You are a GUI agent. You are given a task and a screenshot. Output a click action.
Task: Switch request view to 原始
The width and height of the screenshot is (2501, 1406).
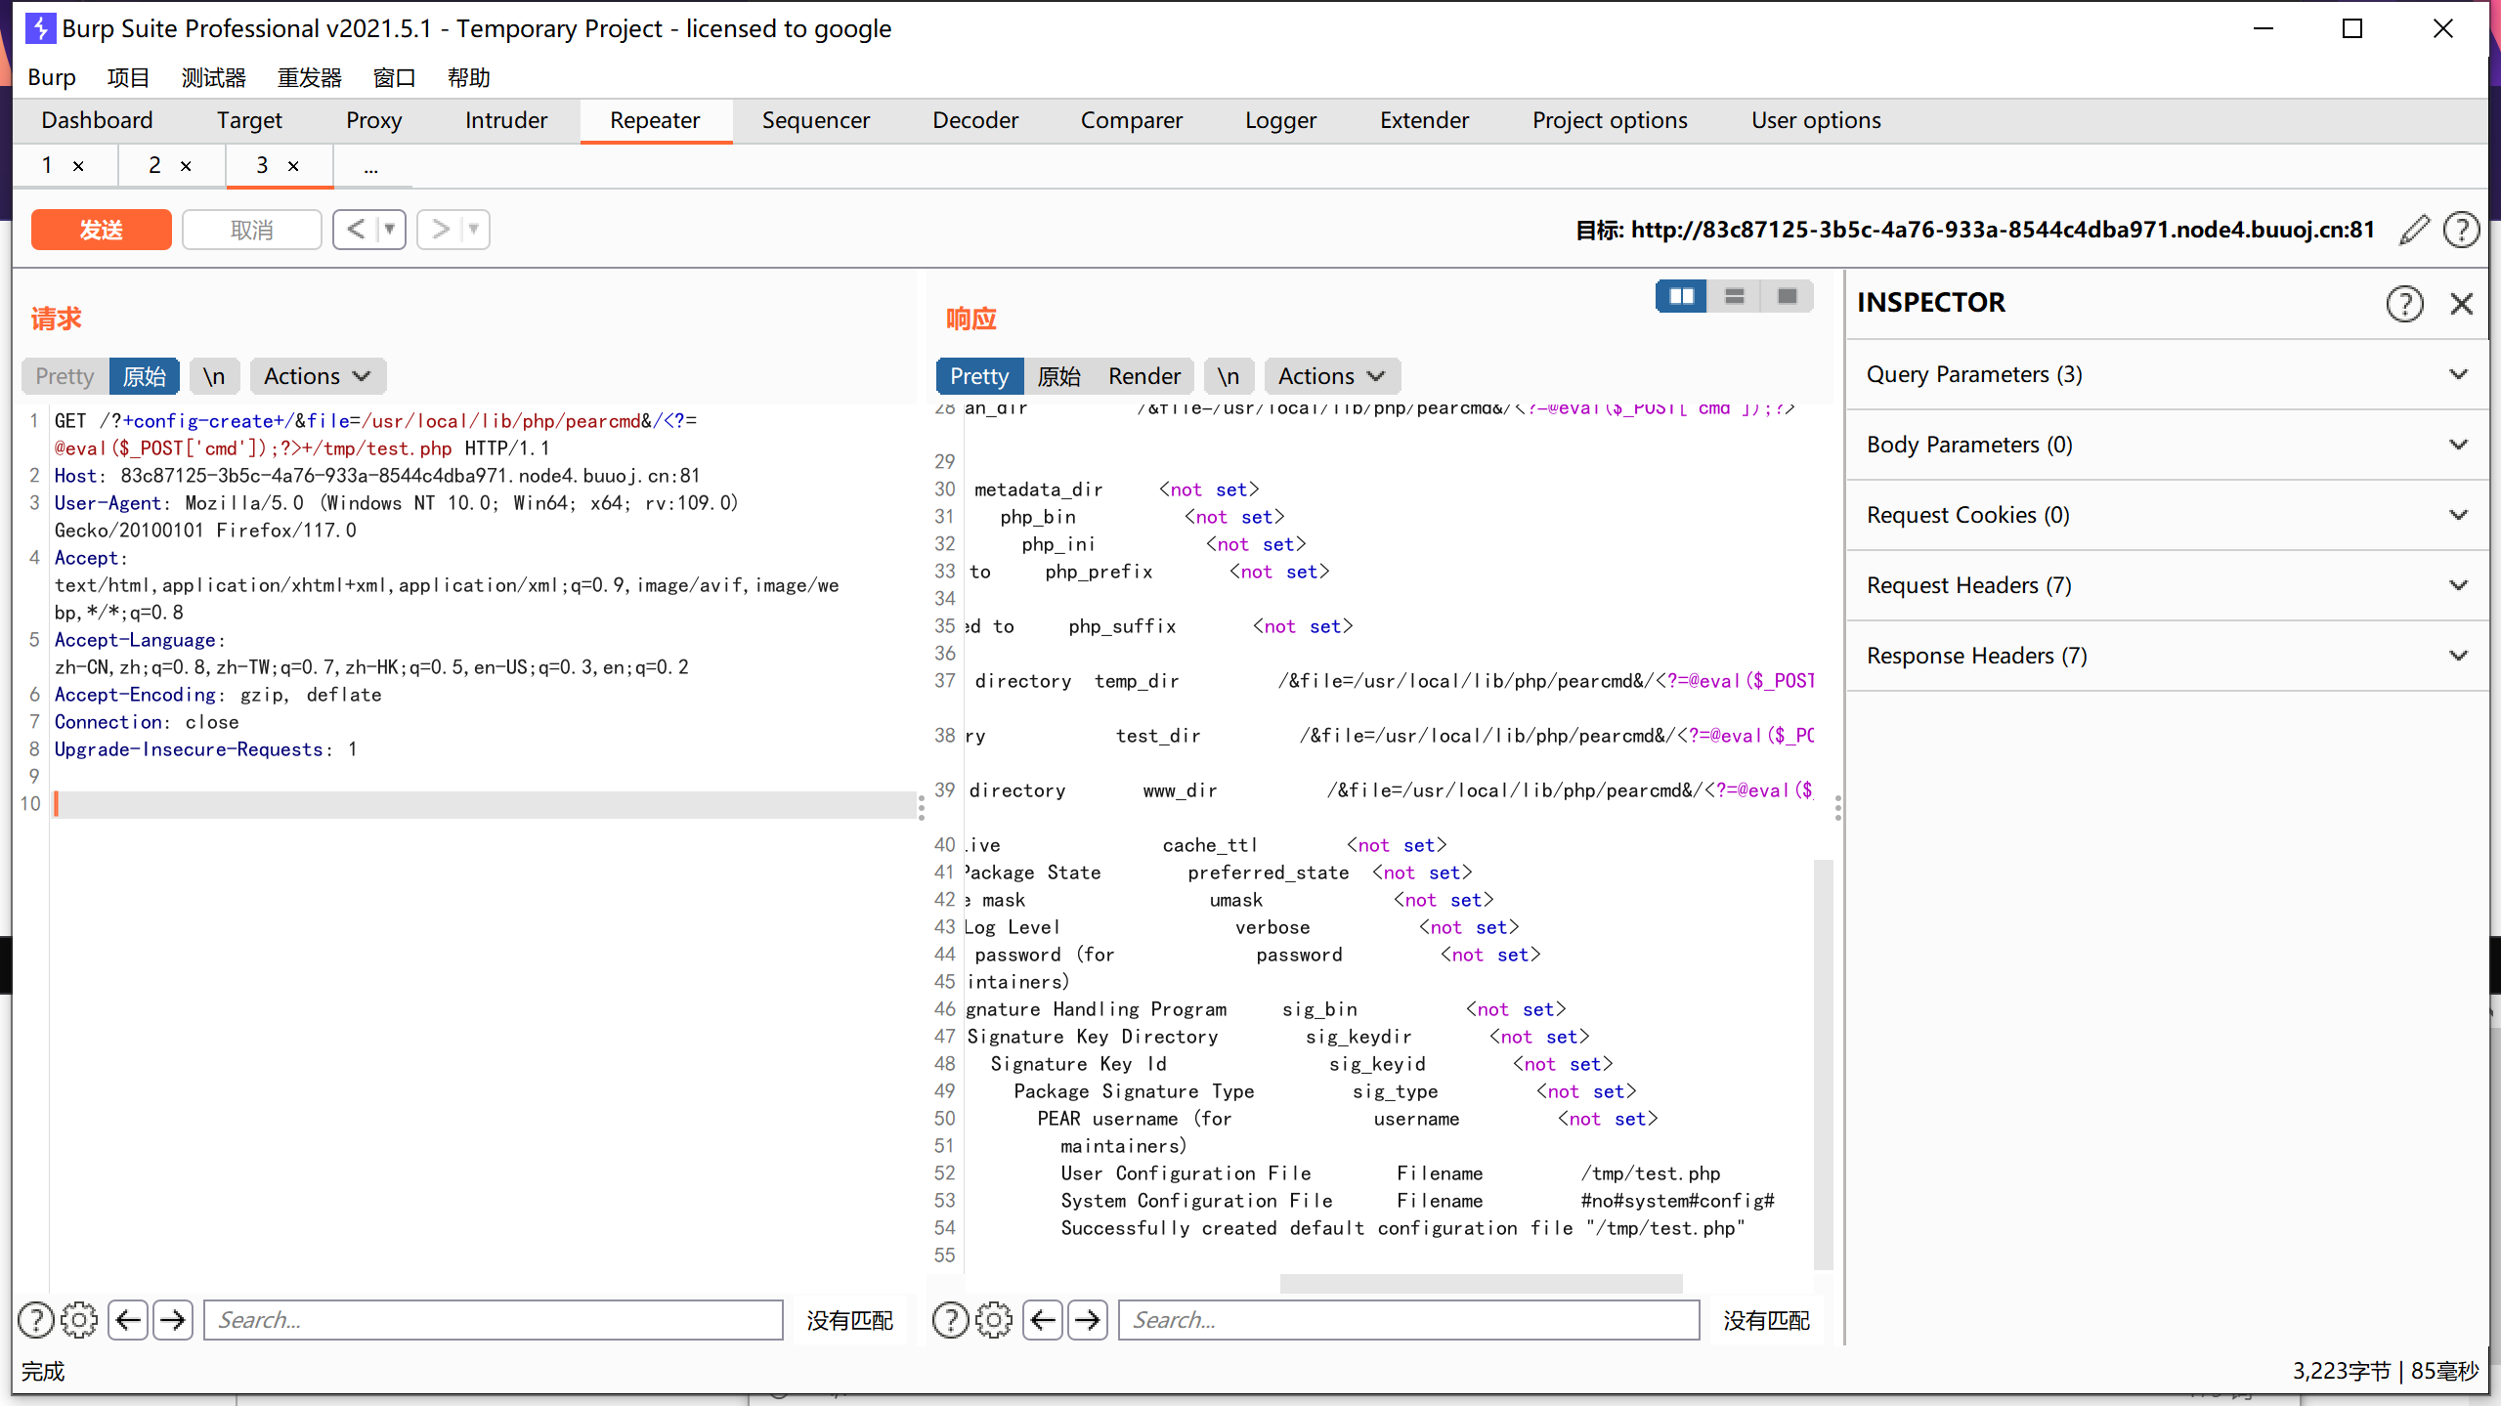coord(145,376)
